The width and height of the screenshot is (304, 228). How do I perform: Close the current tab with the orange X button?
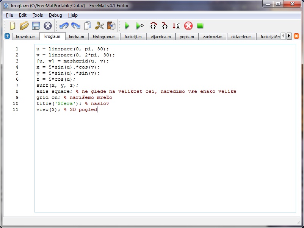pos(296,36)
